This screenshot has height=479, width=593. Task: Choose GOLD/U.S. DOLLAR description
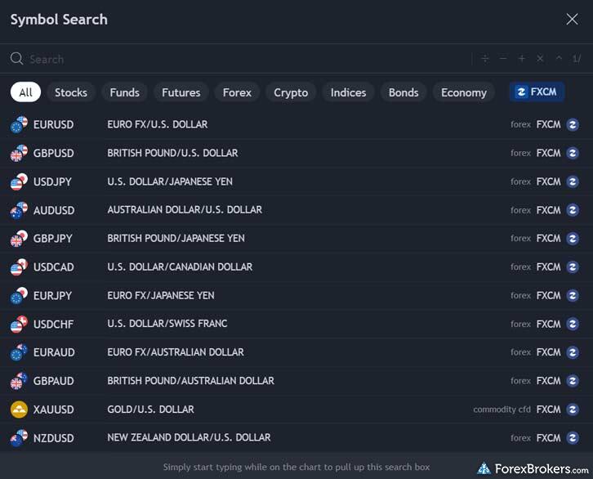click(150, 410)
